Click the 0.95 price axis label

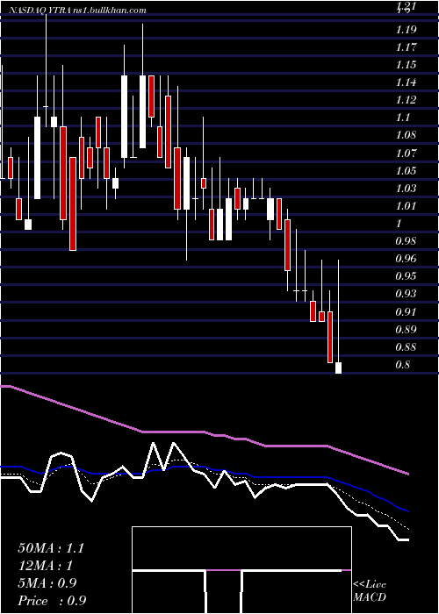pyautogui.click(x=406, y=276)
